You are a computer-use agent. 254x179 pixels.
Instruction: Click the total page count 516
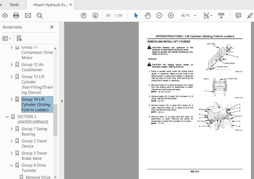120,16
